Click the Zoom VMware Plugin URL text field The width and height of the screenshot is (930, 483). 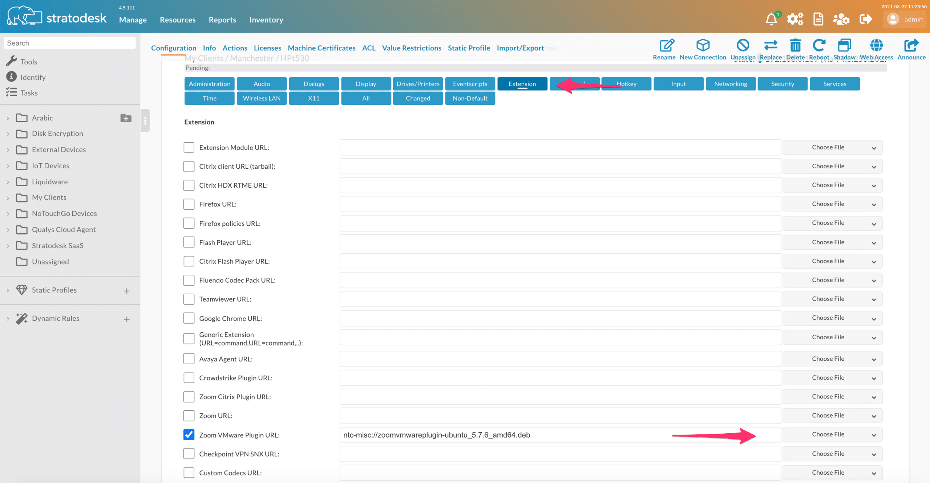(x=561, y=435)
